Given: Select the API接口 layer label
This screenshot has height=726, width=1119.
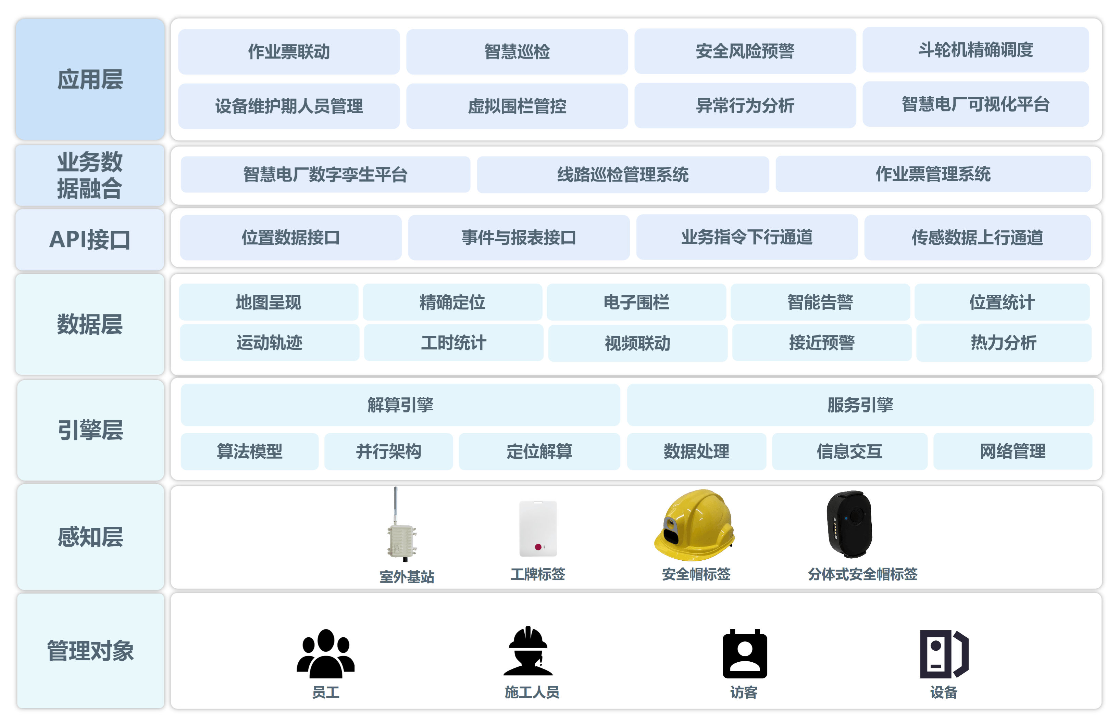Looking at the screenshot, I should coord(90,240).
